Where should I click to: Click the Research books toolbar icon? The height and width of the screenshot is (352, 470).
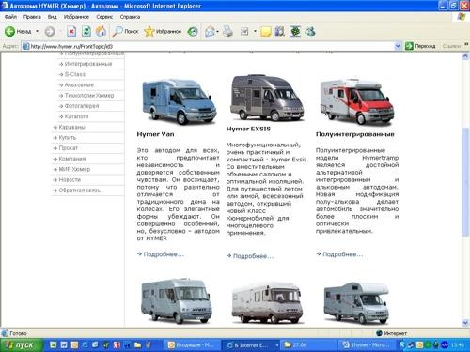click(x=279, y=31)
